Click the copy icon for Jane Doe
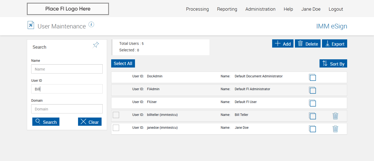Viewport: 374px width, 161px height. click(x=312, y=129)
